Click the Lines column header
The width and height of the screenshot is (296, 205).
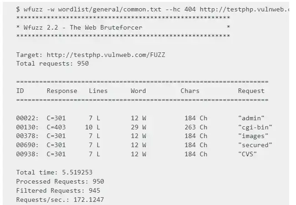(98, 91)
